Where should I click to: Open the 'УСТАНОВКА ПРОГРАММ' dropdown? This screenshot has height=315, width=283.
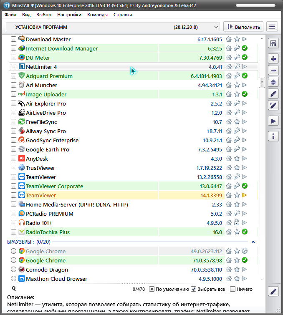(x=113, y=27)
